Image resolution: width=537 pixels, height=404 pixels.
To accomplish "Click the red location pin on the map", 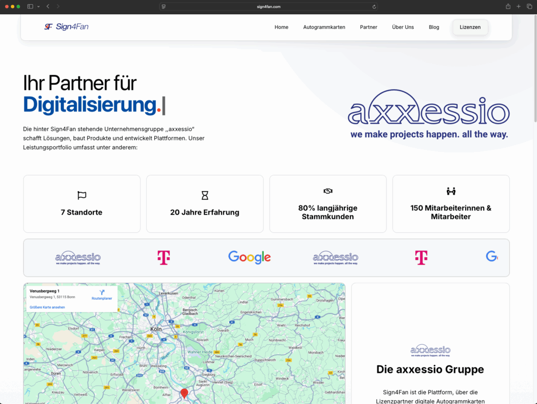I will (x=184, y=393).
